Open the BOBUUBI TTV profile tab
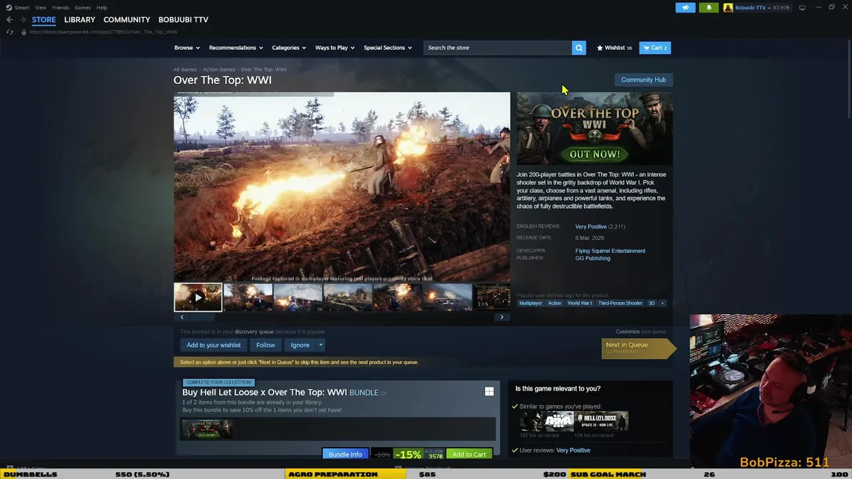The image size is (852, 479). coord(183,20)
